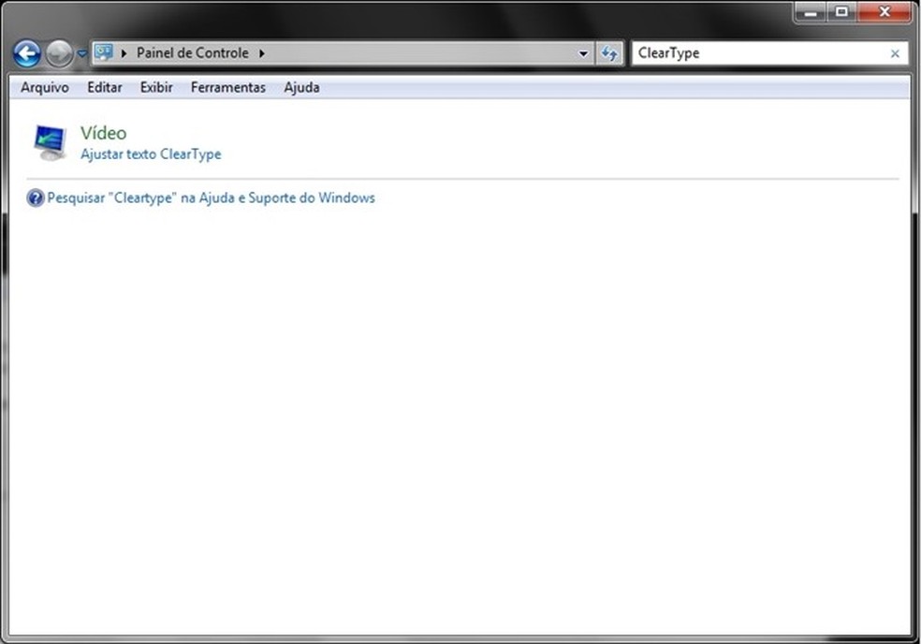Screen dimensions: 921x644
Task: Open Ajustar texto ClearType link
Action: (151, 154)
